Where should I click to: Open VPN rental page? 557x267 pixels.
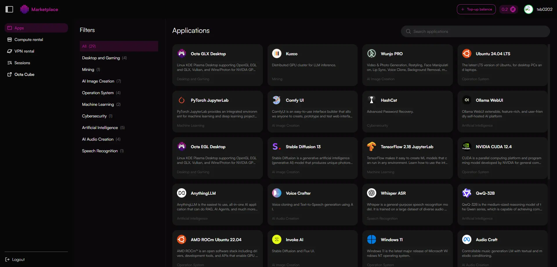pyautogui.click(x=36, y=51)
